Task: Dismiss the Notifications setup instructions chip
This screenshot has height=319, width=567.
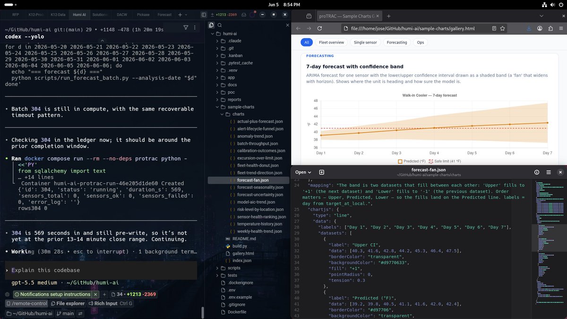Action: 94,294
